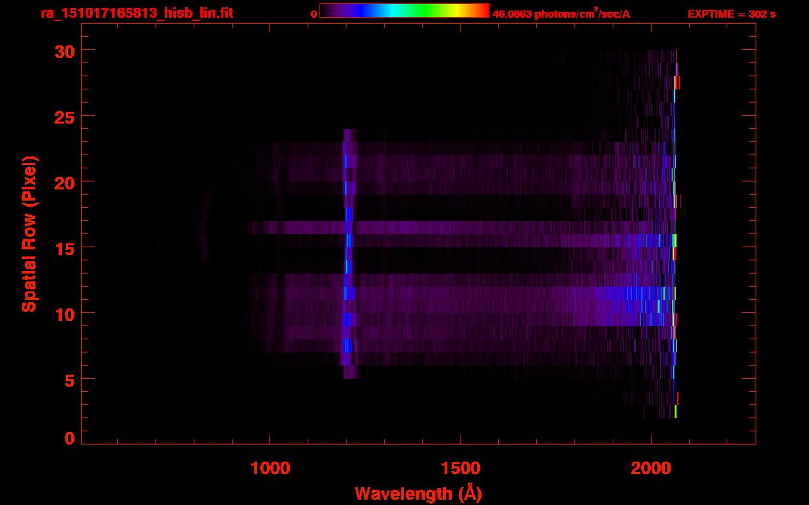The image size is (809, 505).
Task: Click the filename ra_151017165813_hisb_lin.fit
Action: [x=136, y=13]
